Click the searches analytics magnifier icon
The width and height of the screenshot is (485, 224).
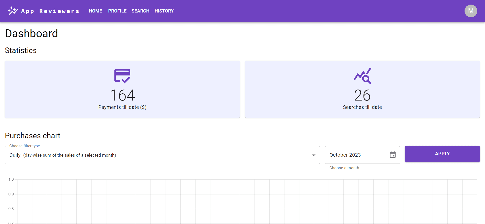(x=362, y=76)
